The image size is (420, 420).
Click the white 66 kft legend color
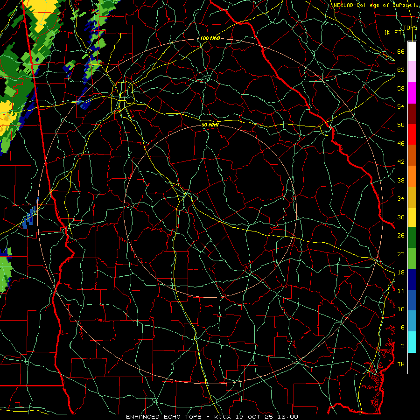pos(412,51)
